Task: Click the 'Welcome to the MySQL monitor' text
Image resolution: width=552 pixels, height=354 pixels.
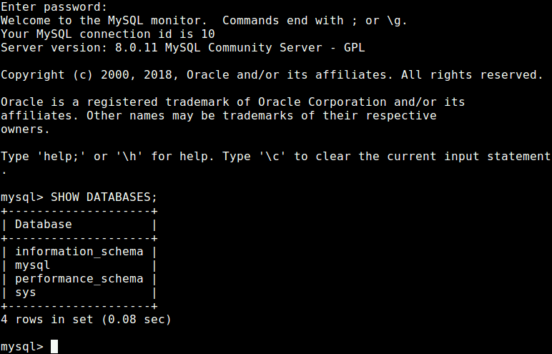Action: pos(104,21)
